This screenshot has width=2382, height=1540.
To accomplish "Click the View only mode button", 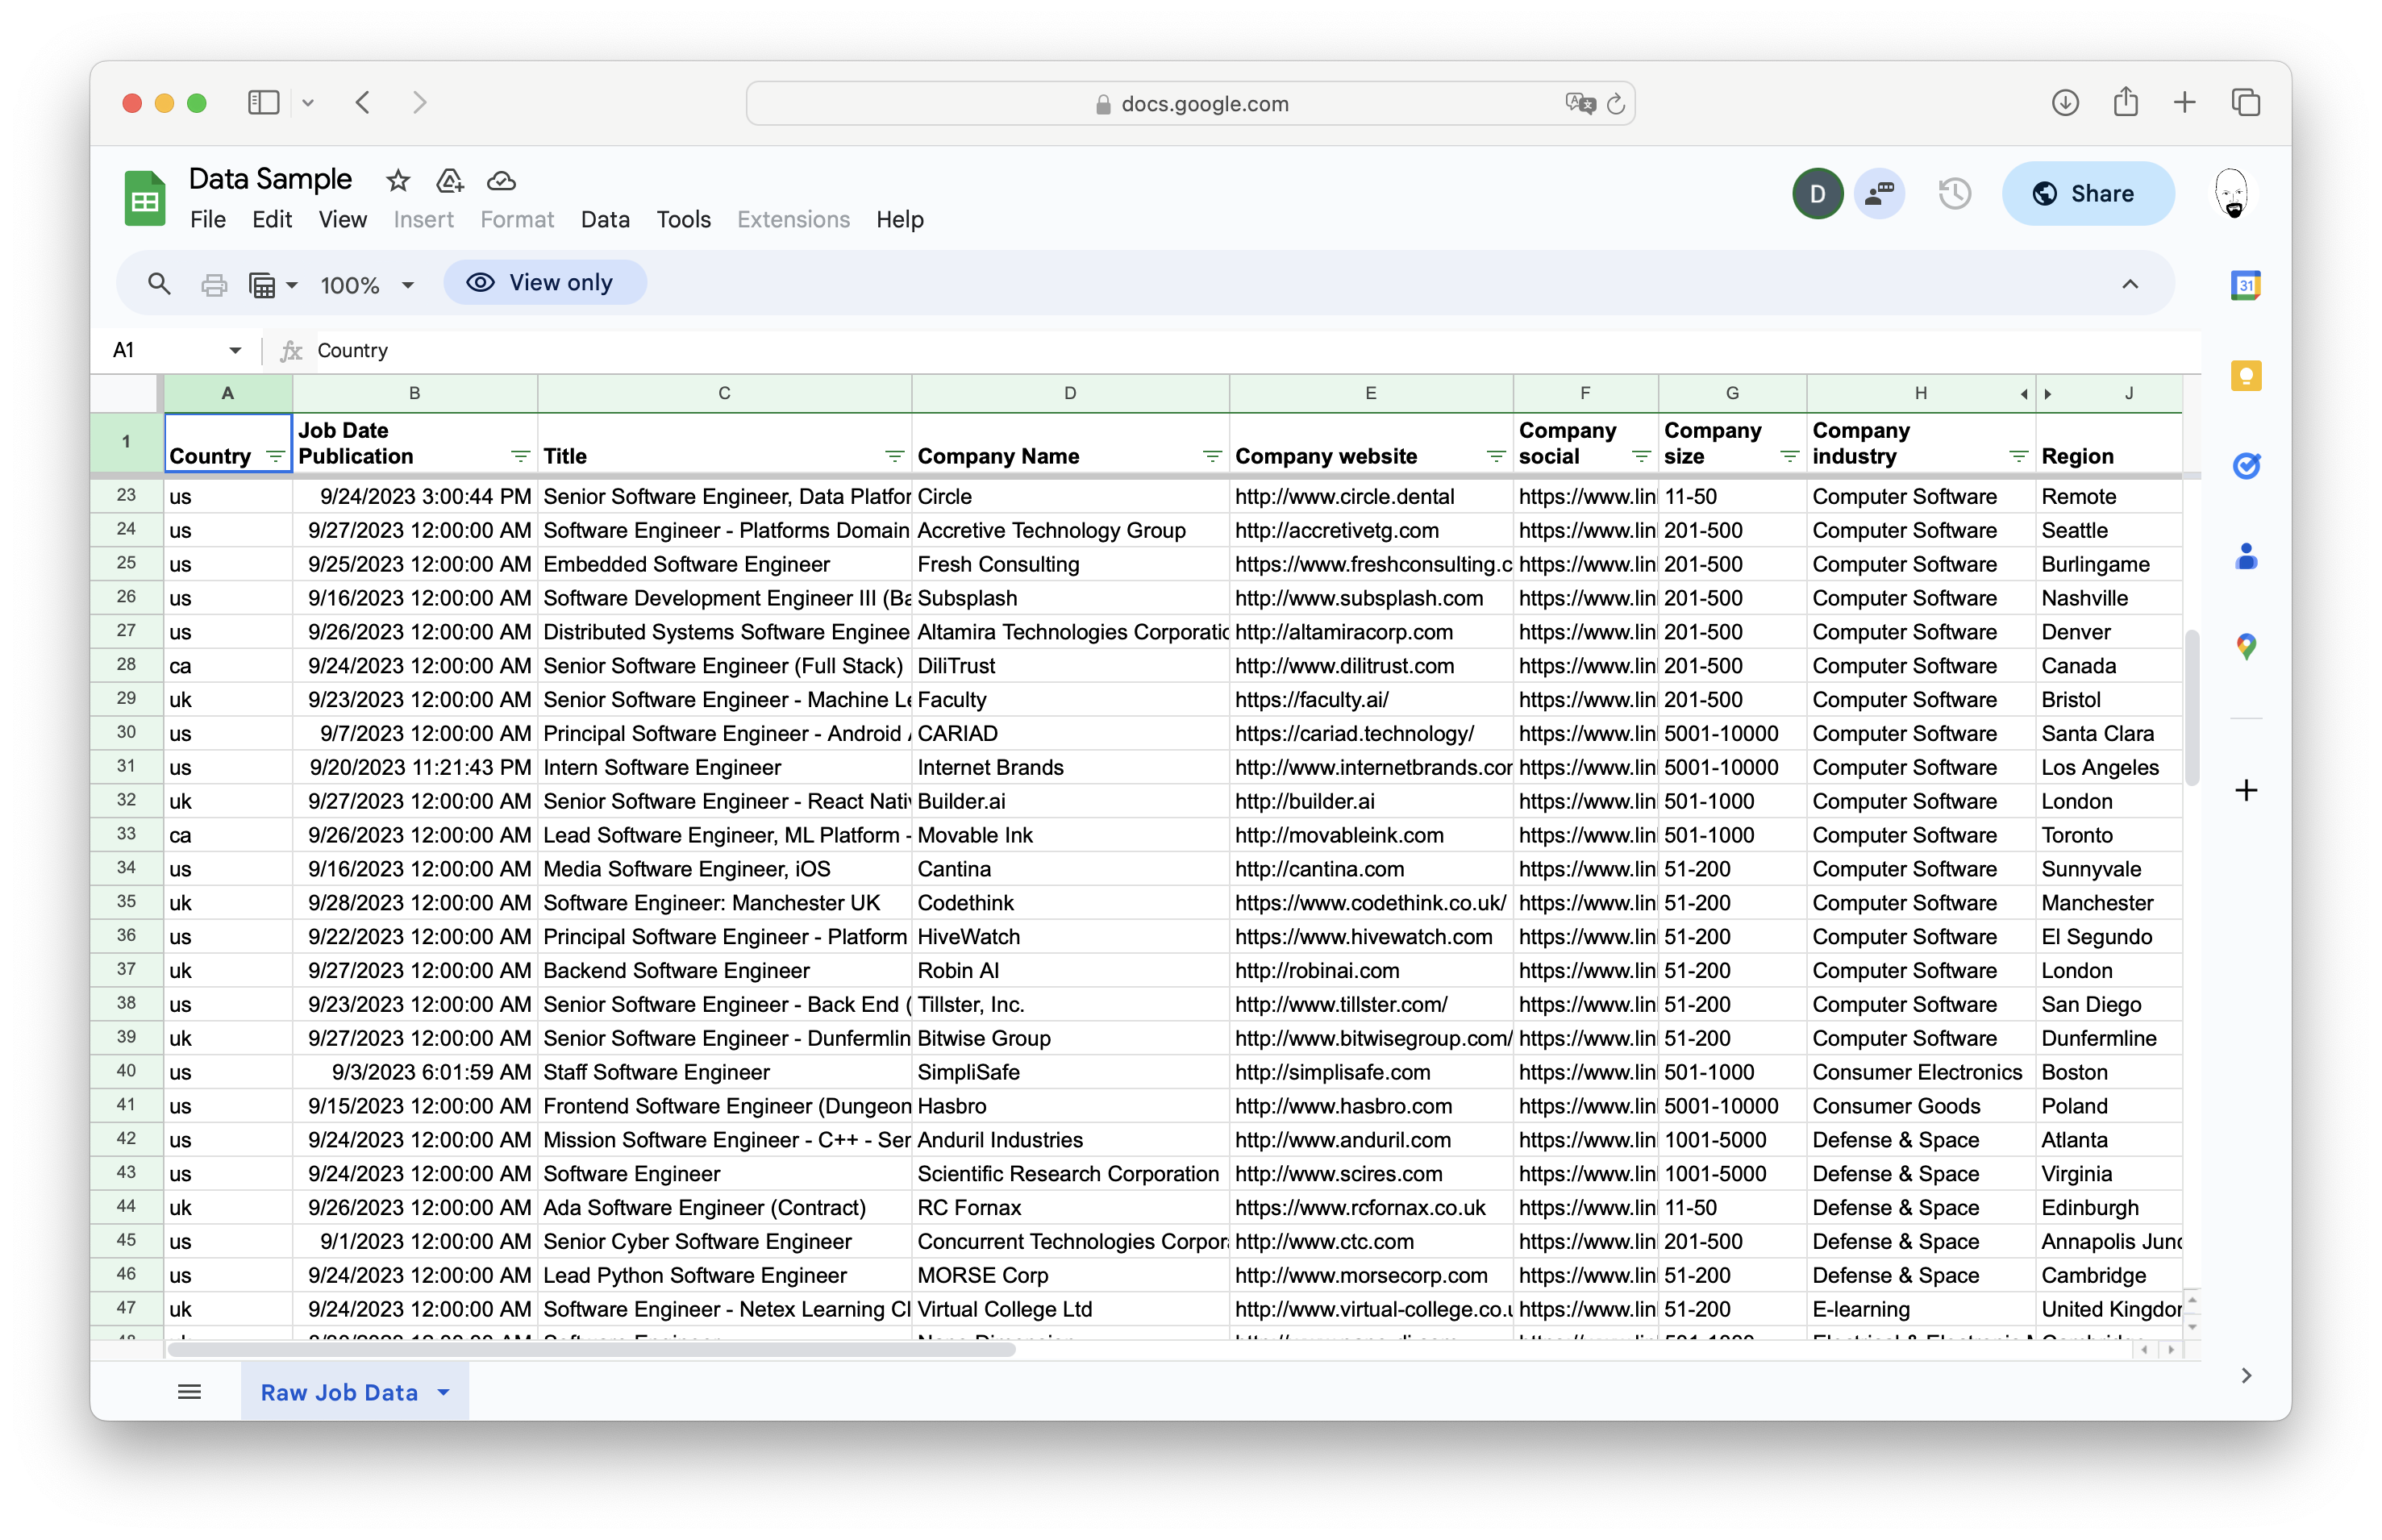I will pyautogui.click(x=545, y=283).
